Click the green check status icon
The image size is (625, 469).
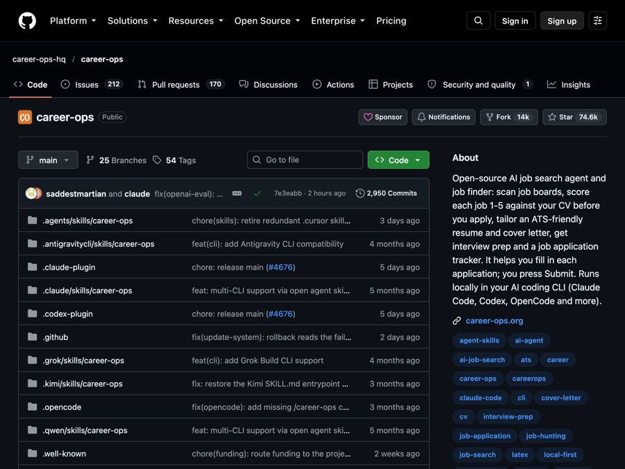(x=257, y=193)
